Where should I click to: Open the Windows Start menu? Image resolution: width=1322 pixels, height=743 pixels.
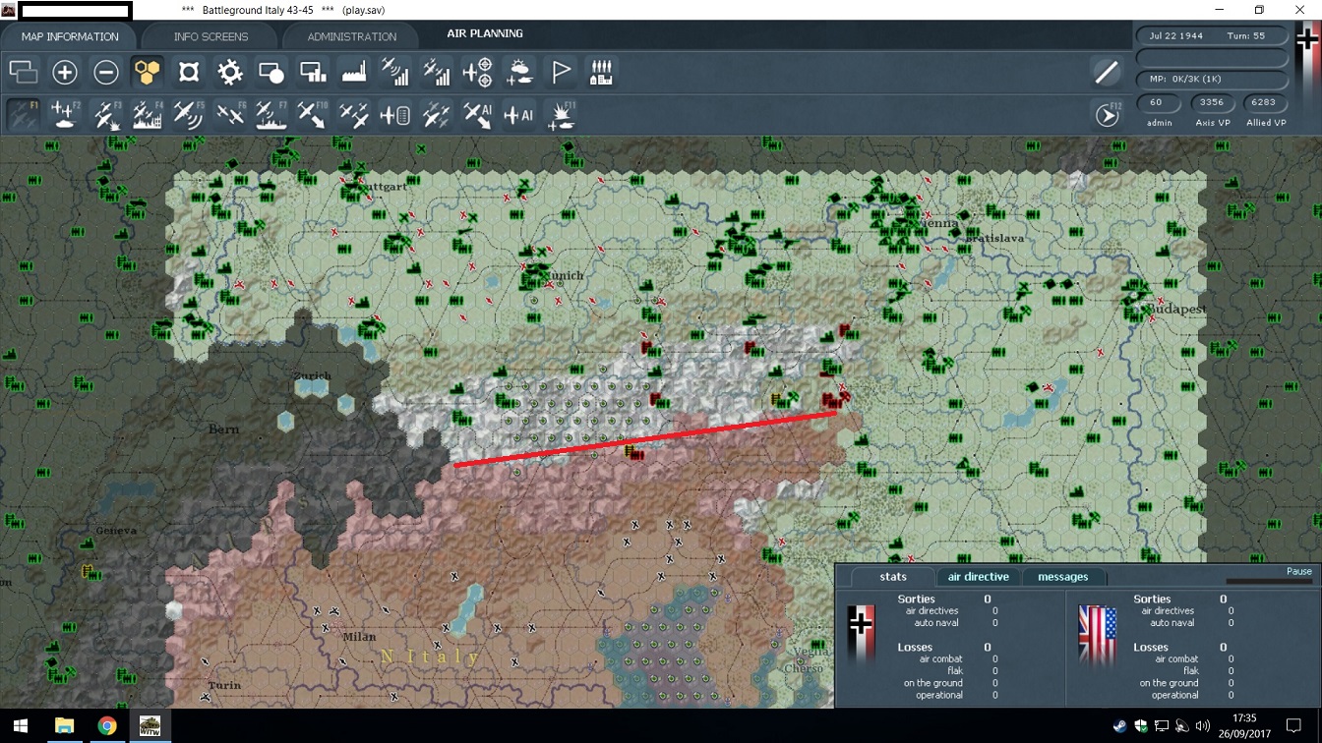click(x=21, y=726)
